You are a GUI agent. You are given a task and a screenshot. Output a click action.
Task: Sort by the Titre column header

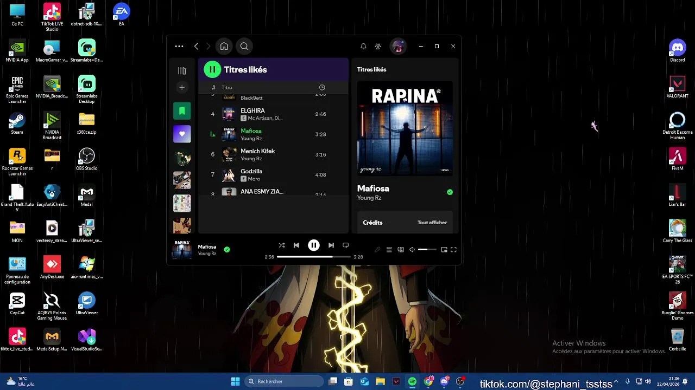tap(227, 88)
